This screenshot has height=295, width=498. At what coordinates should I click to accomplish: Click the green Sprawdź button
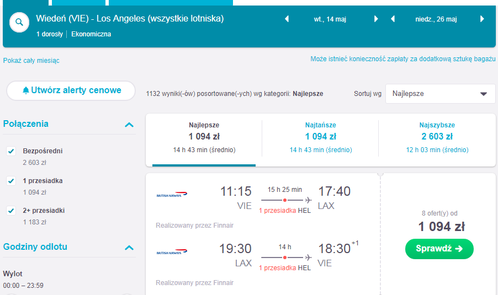(439, 249)
